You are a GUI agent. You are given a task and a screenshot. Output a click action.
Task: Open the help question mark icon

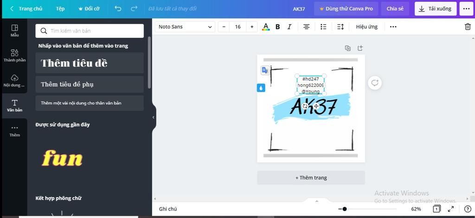[x=468, y=209]
